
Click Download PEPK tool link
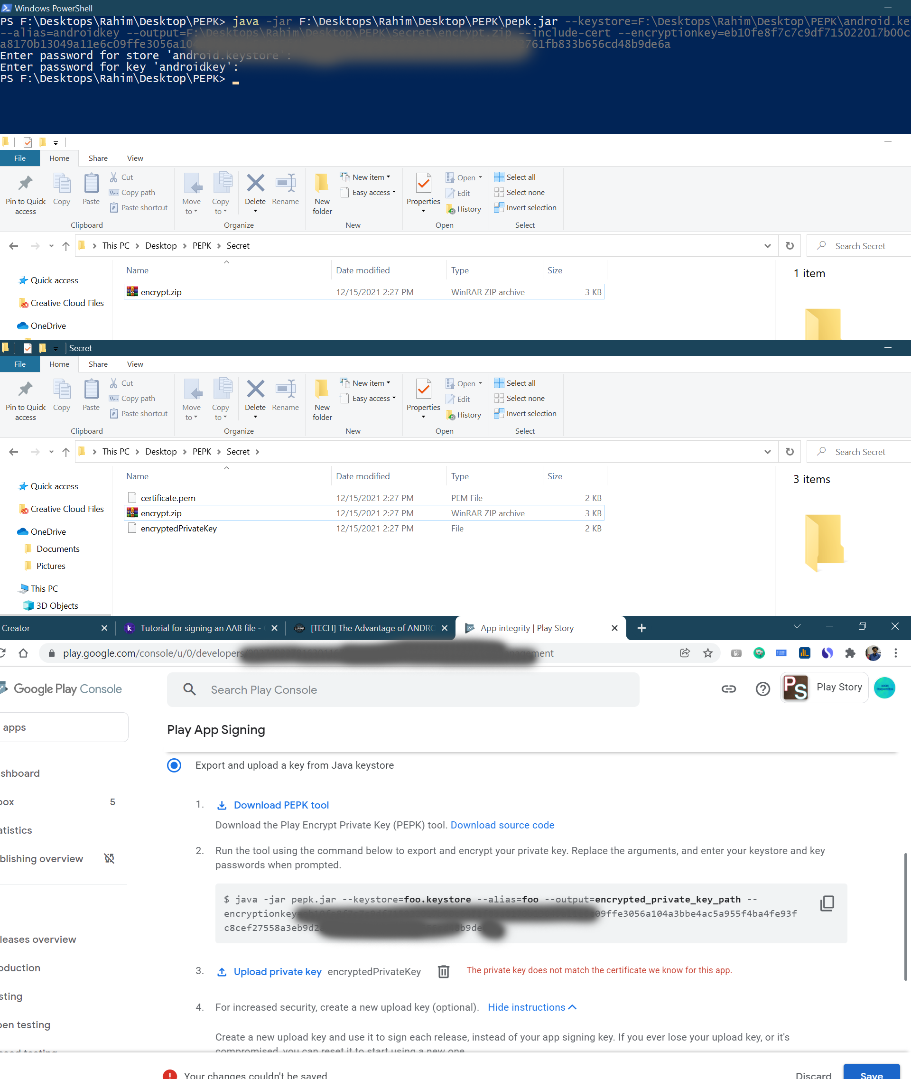coord(280,805)
